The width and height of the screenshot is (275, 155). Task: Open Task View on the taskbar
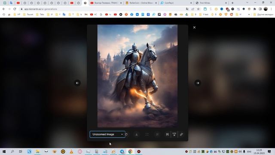pos(21,152)
